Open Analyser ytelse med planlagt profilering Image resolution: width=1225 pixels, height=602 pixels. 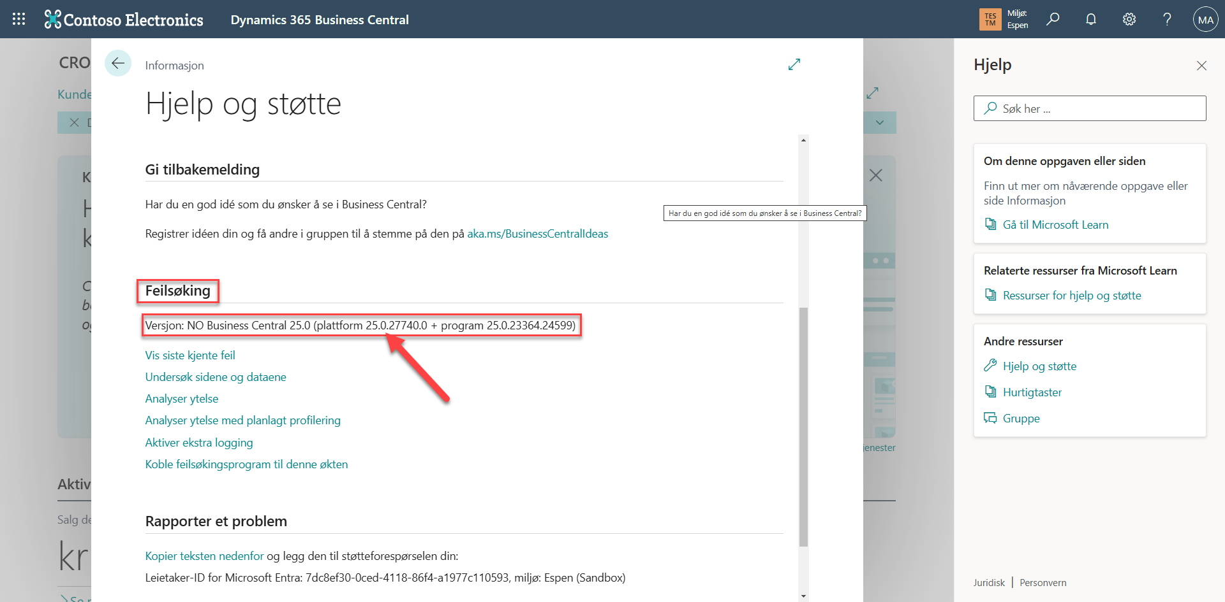click(x=243, y=420)
